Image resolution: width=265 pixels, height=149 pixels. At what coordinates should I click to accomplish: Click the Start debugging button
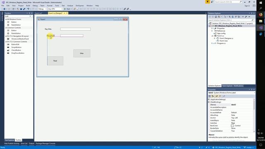[x=68, y=9]
